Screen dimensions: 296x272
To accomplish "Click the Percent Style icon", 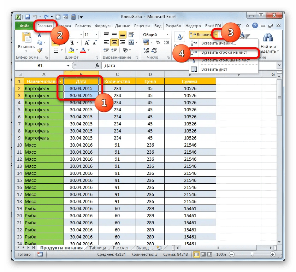I will pyautogui.click(x=159, y=42).
